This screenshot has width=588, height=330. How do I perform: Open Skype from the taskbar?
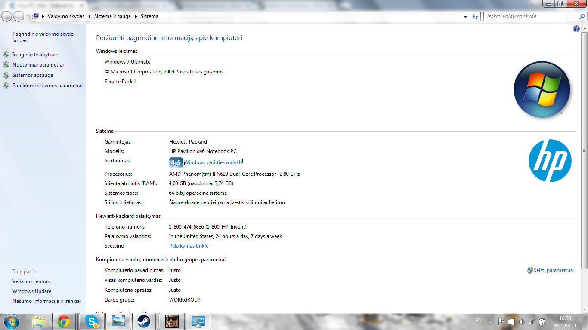91,321
